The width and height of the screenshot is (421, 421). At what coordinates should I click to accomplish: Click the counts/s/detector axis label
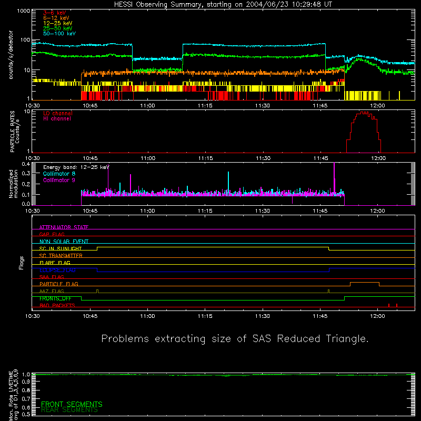[x=11, y=55]
